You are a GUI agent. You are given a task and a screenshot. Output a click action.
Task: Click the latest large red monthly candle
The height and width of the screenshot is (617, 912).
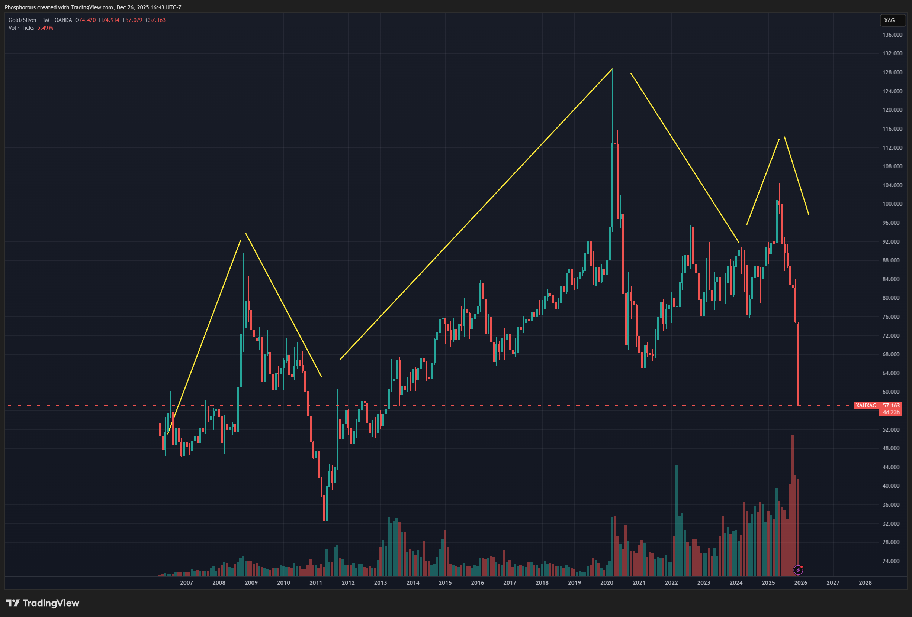click(x=798, y=364)
